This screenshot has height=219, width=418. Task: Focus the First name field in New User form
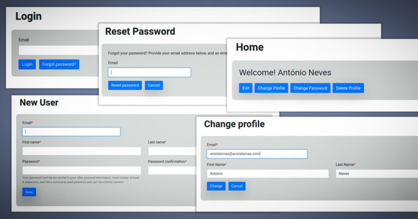(x=82, y=151)
